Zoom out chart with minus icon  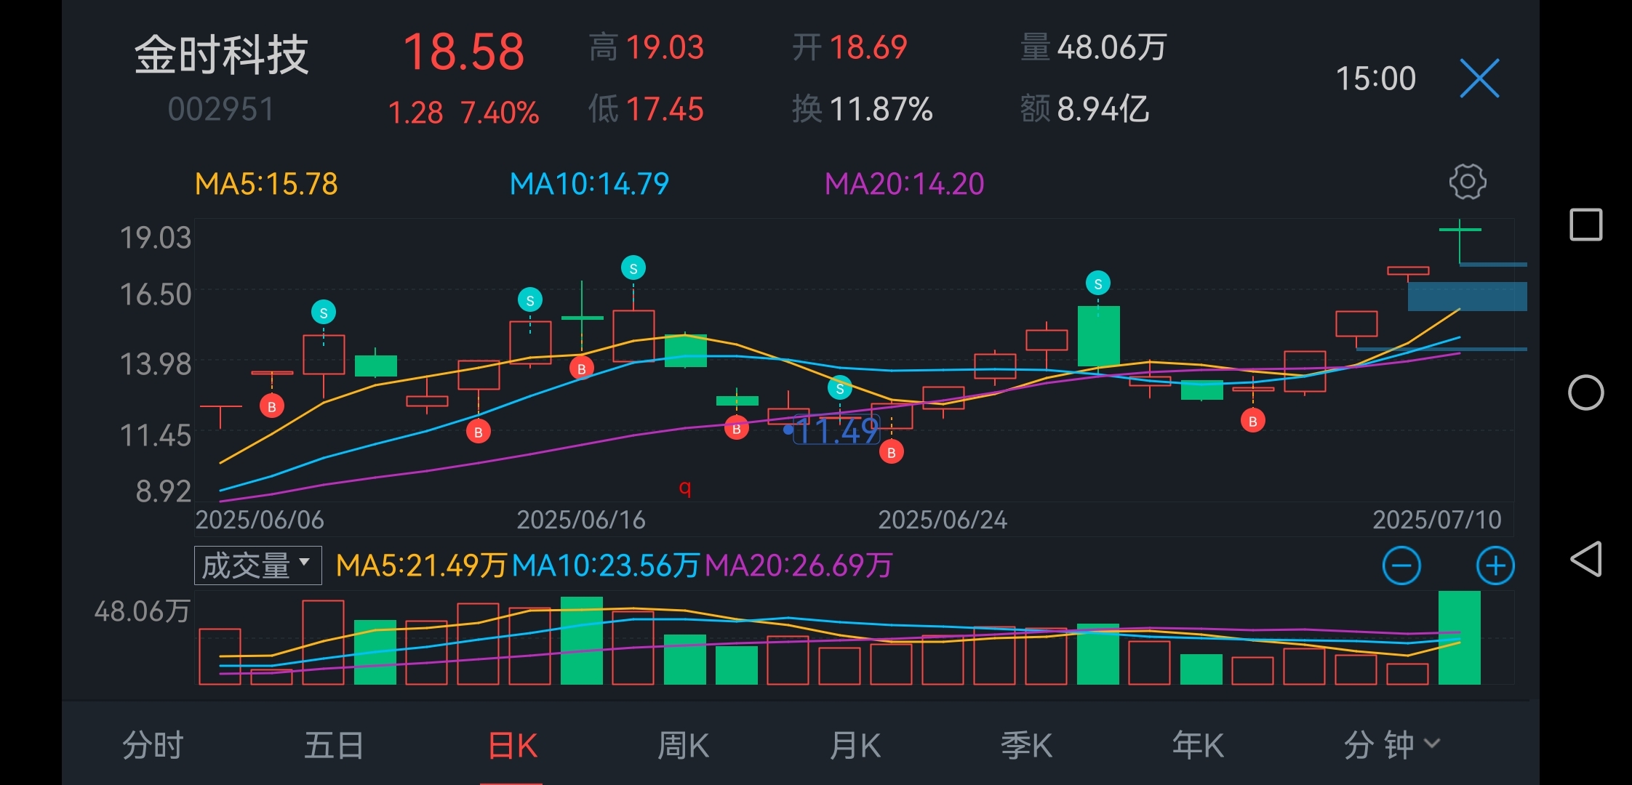coord(1401,565)
